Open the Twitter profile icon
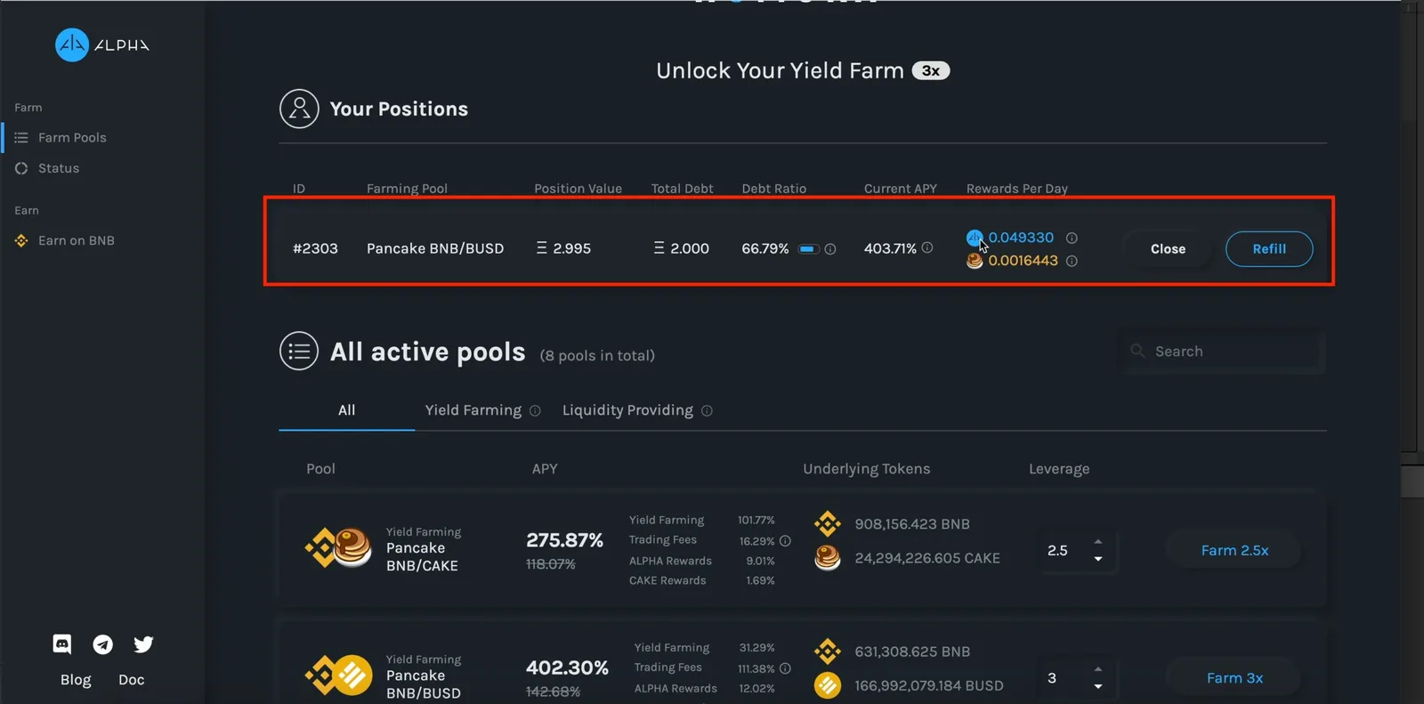Viewport: 1424px width, 704px height. click(x=143, y=644)
